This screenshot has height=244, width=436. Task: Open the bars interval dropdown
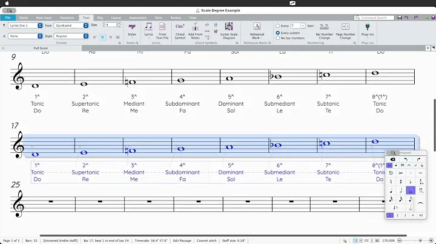[303, 25]
